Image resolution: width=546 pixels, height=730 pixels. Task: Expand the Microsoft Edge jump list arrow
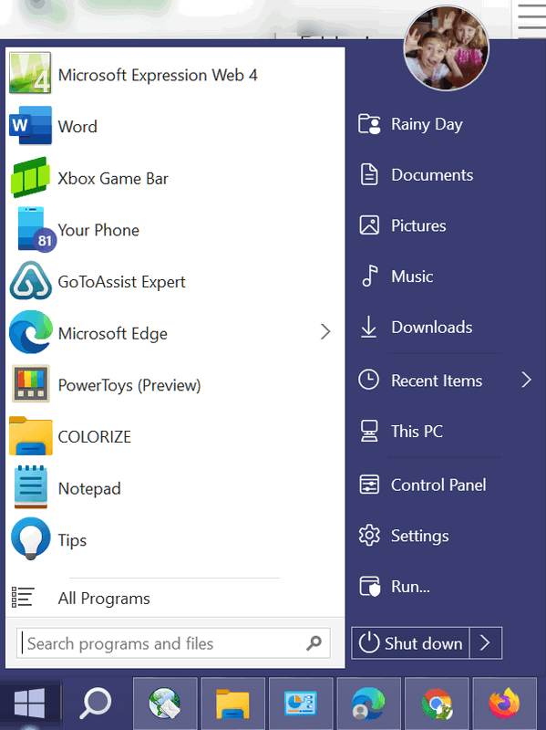(x=325, y=332)
